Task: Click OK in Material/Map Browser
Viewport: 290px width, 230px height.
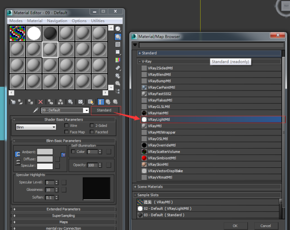Action: (235, 226)
